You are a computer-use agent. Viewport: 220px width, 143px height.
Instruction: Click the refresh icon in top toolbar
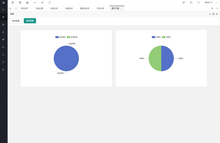click(x=20, y=2)
